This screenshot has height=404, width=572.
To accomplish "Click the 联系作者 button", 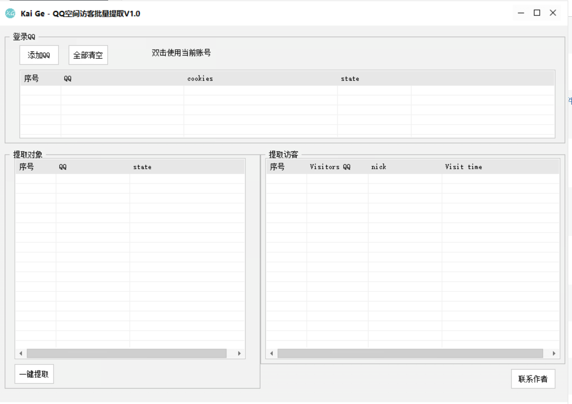I will coord(533,379).
